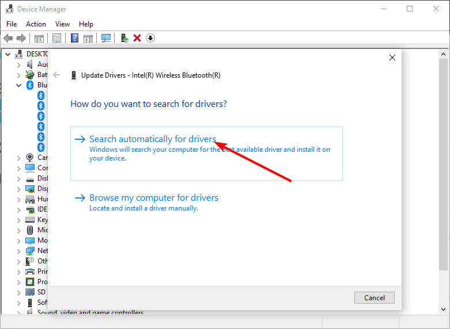450x329 pixels.
Task: Click the Forward arrow in the toolbar
Action: [x=21, y=38]
